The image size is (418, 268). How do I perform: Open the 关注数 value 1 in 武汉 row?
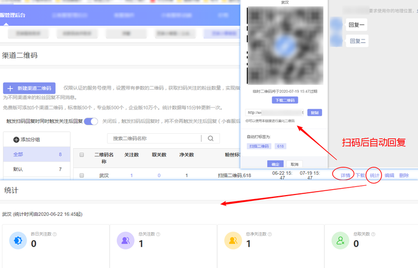point(131,175)
